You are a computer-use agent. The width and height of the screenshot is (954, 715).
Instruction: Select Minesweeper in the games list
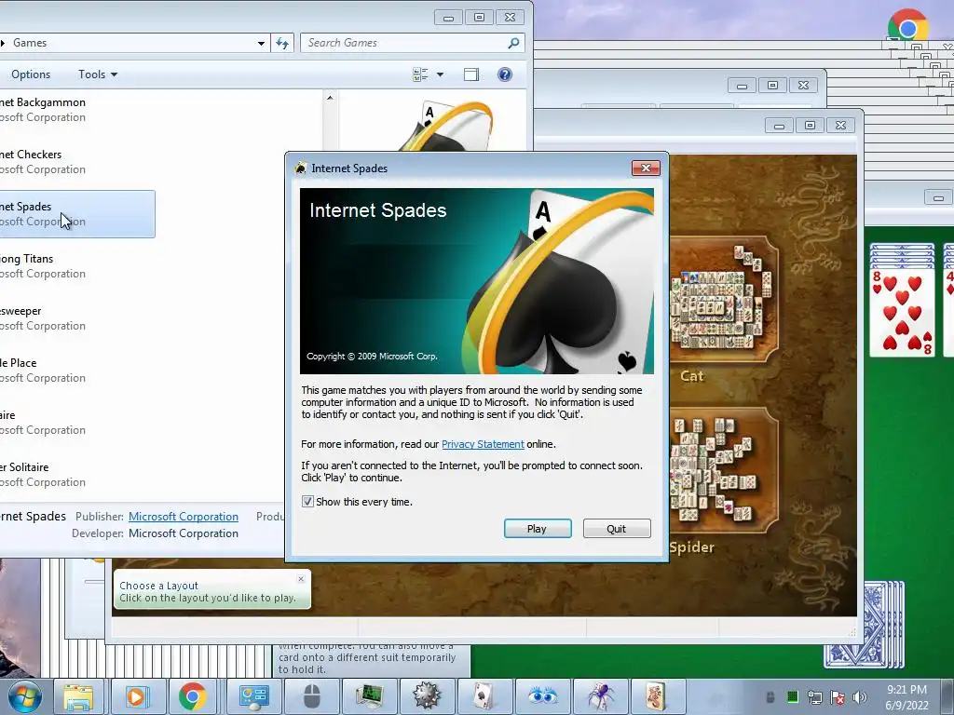(77, 318)
